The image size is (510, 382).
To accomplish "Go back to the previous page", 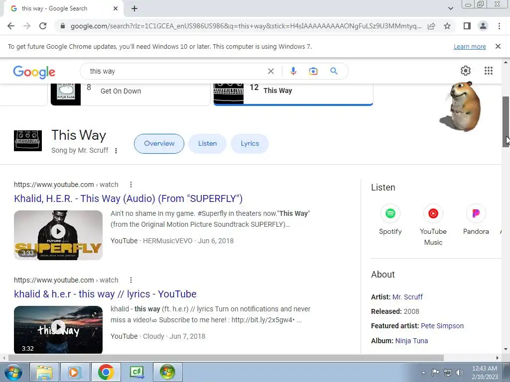I will tap(11, 26).
